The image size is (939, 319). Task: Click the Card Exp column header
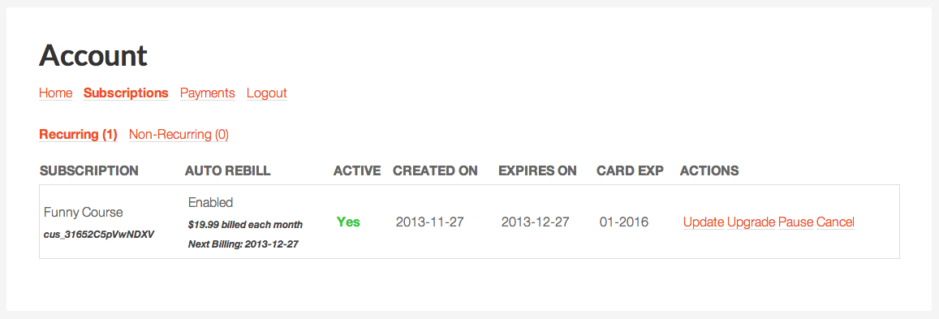tap(630, 170)
